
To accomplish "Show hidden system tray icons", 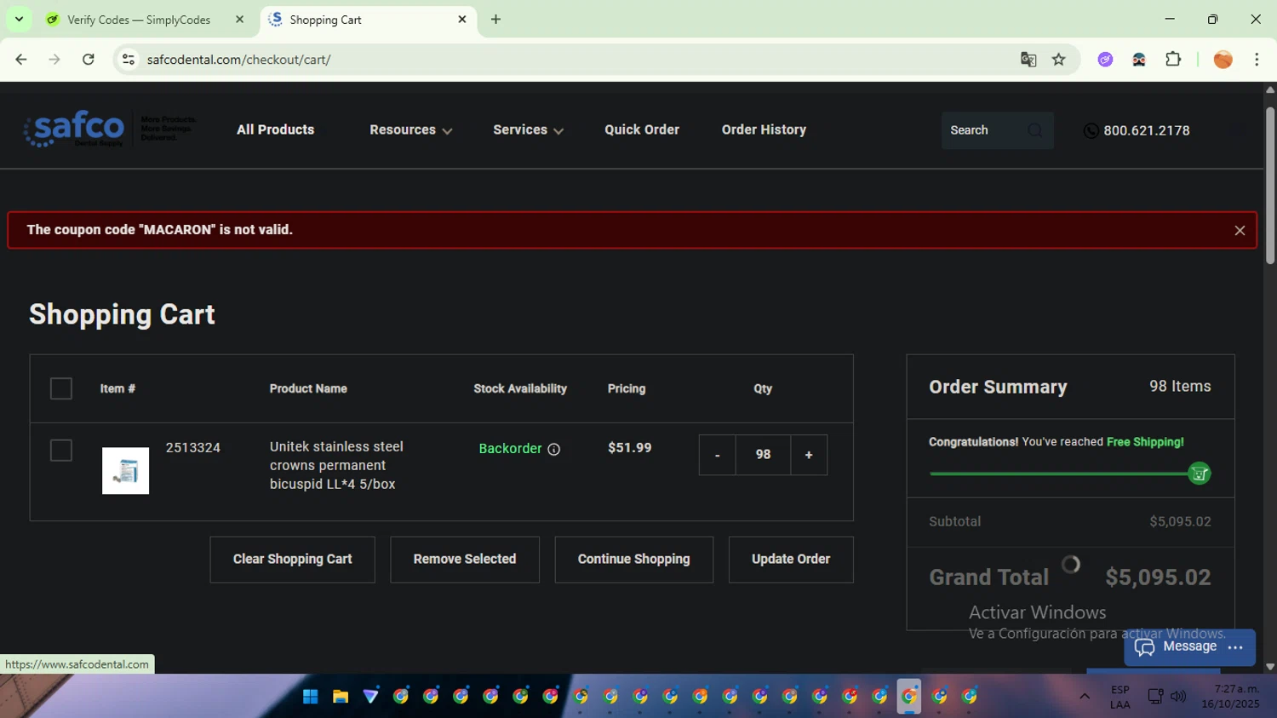I will pos(1085,697).
